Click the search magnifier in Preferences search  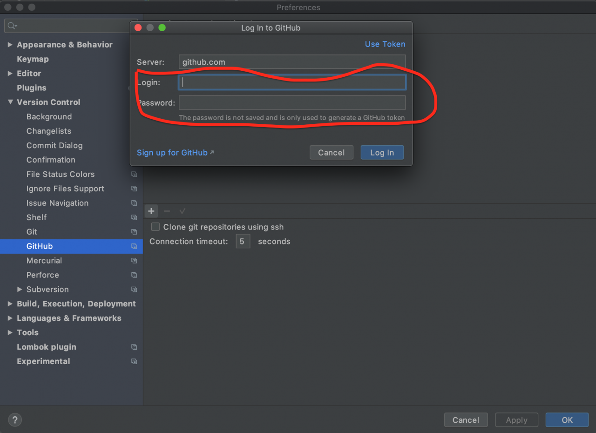[13, 26]
